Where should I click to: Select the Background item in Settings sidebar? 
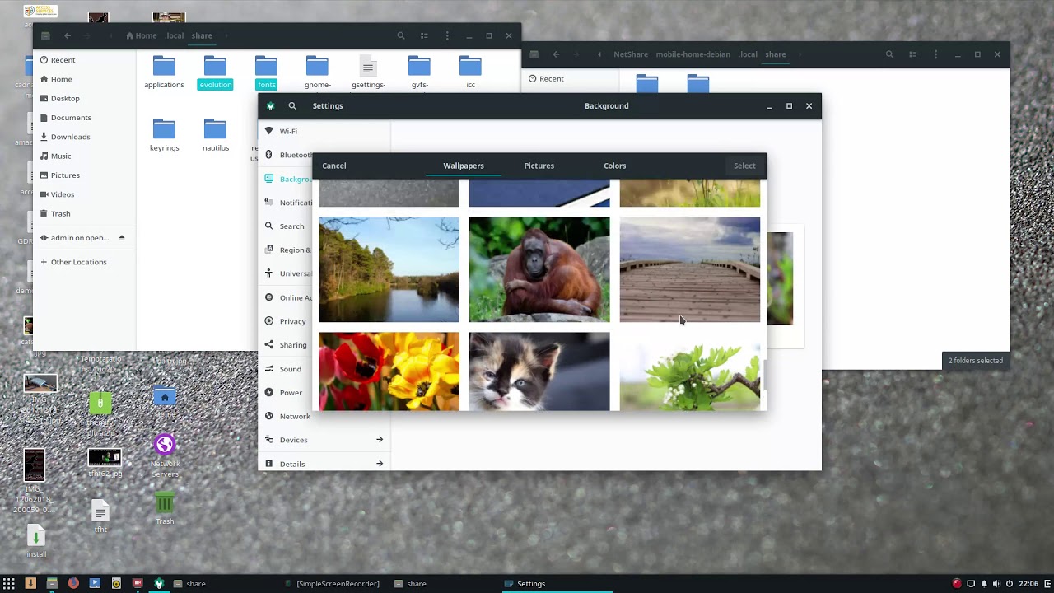[x=286, y=179]
